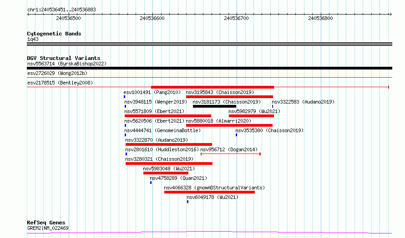405x238 pixels.
Task: Open nsv5983048 (Wu2021) label
Action: pos(169,169)
